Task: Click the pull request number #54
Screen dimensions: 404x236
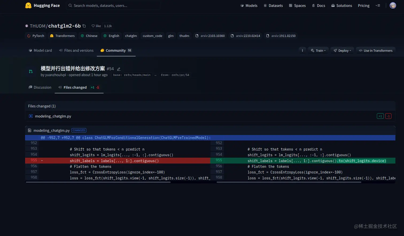Action: (110, 69)
